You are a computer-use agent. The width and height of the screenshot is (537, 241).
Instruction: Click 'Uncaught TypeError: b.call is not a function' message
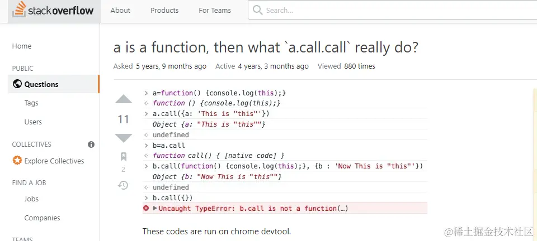(x=253, y=208)
